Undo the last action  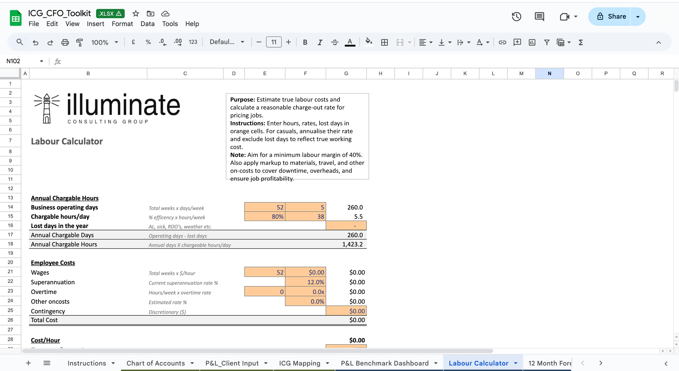coord(35,42)
